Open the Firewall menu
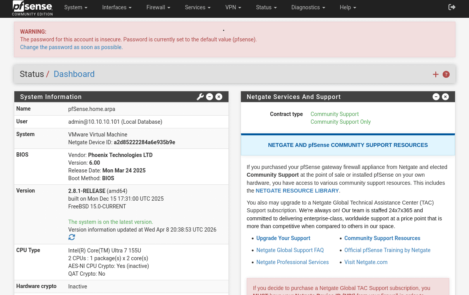The width and height of the screenshot is (469, 295). click(158, 7)
